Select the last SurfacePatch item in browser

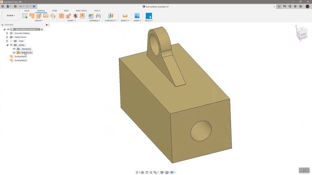point(20,60)
